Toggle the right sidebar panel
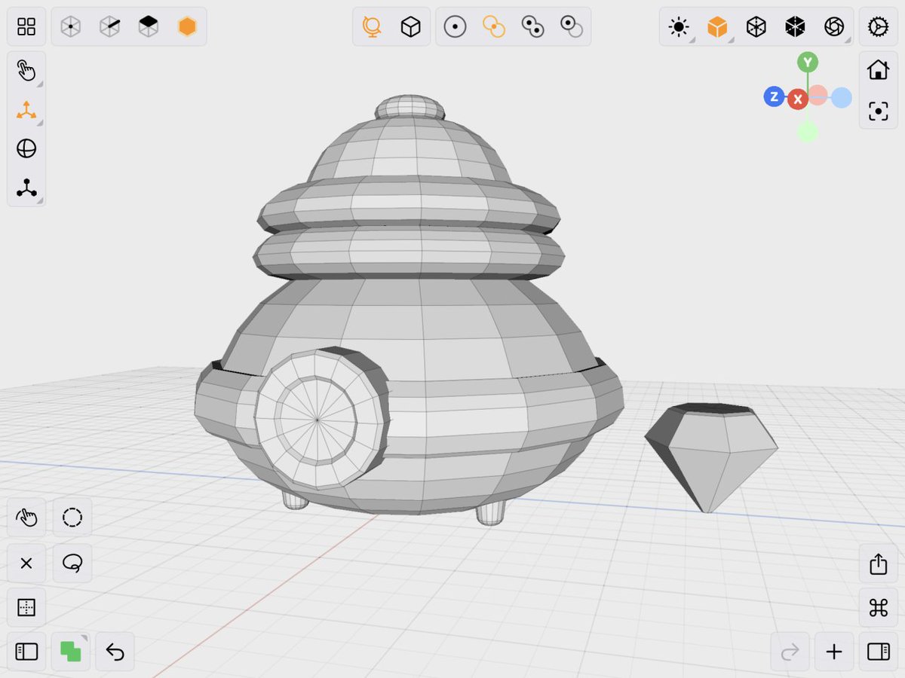The width and height of the screenshot is (905, 678). [879, 652]
